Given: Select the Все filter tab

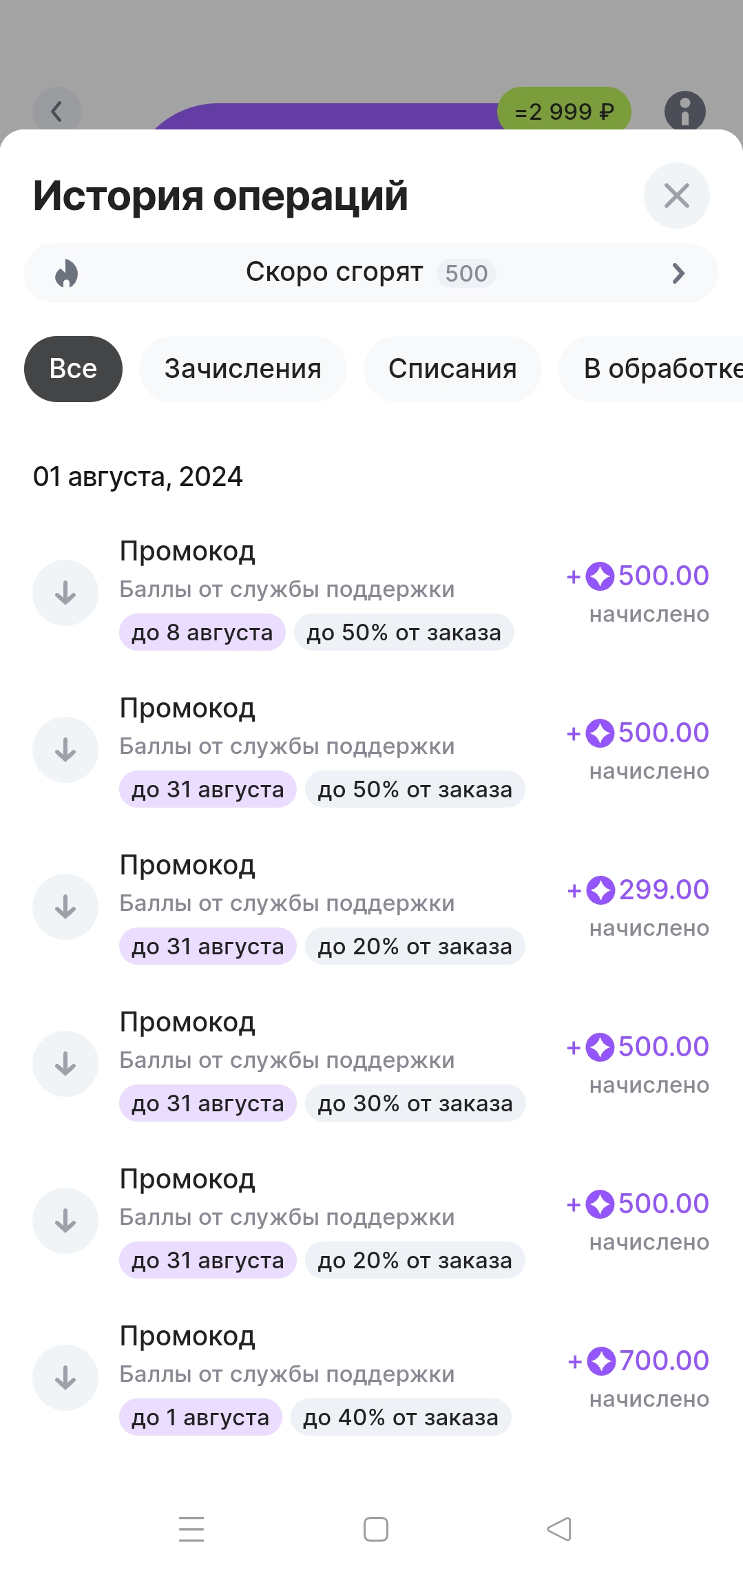Looking at the screenshot, I should click(x=73, y=369).
